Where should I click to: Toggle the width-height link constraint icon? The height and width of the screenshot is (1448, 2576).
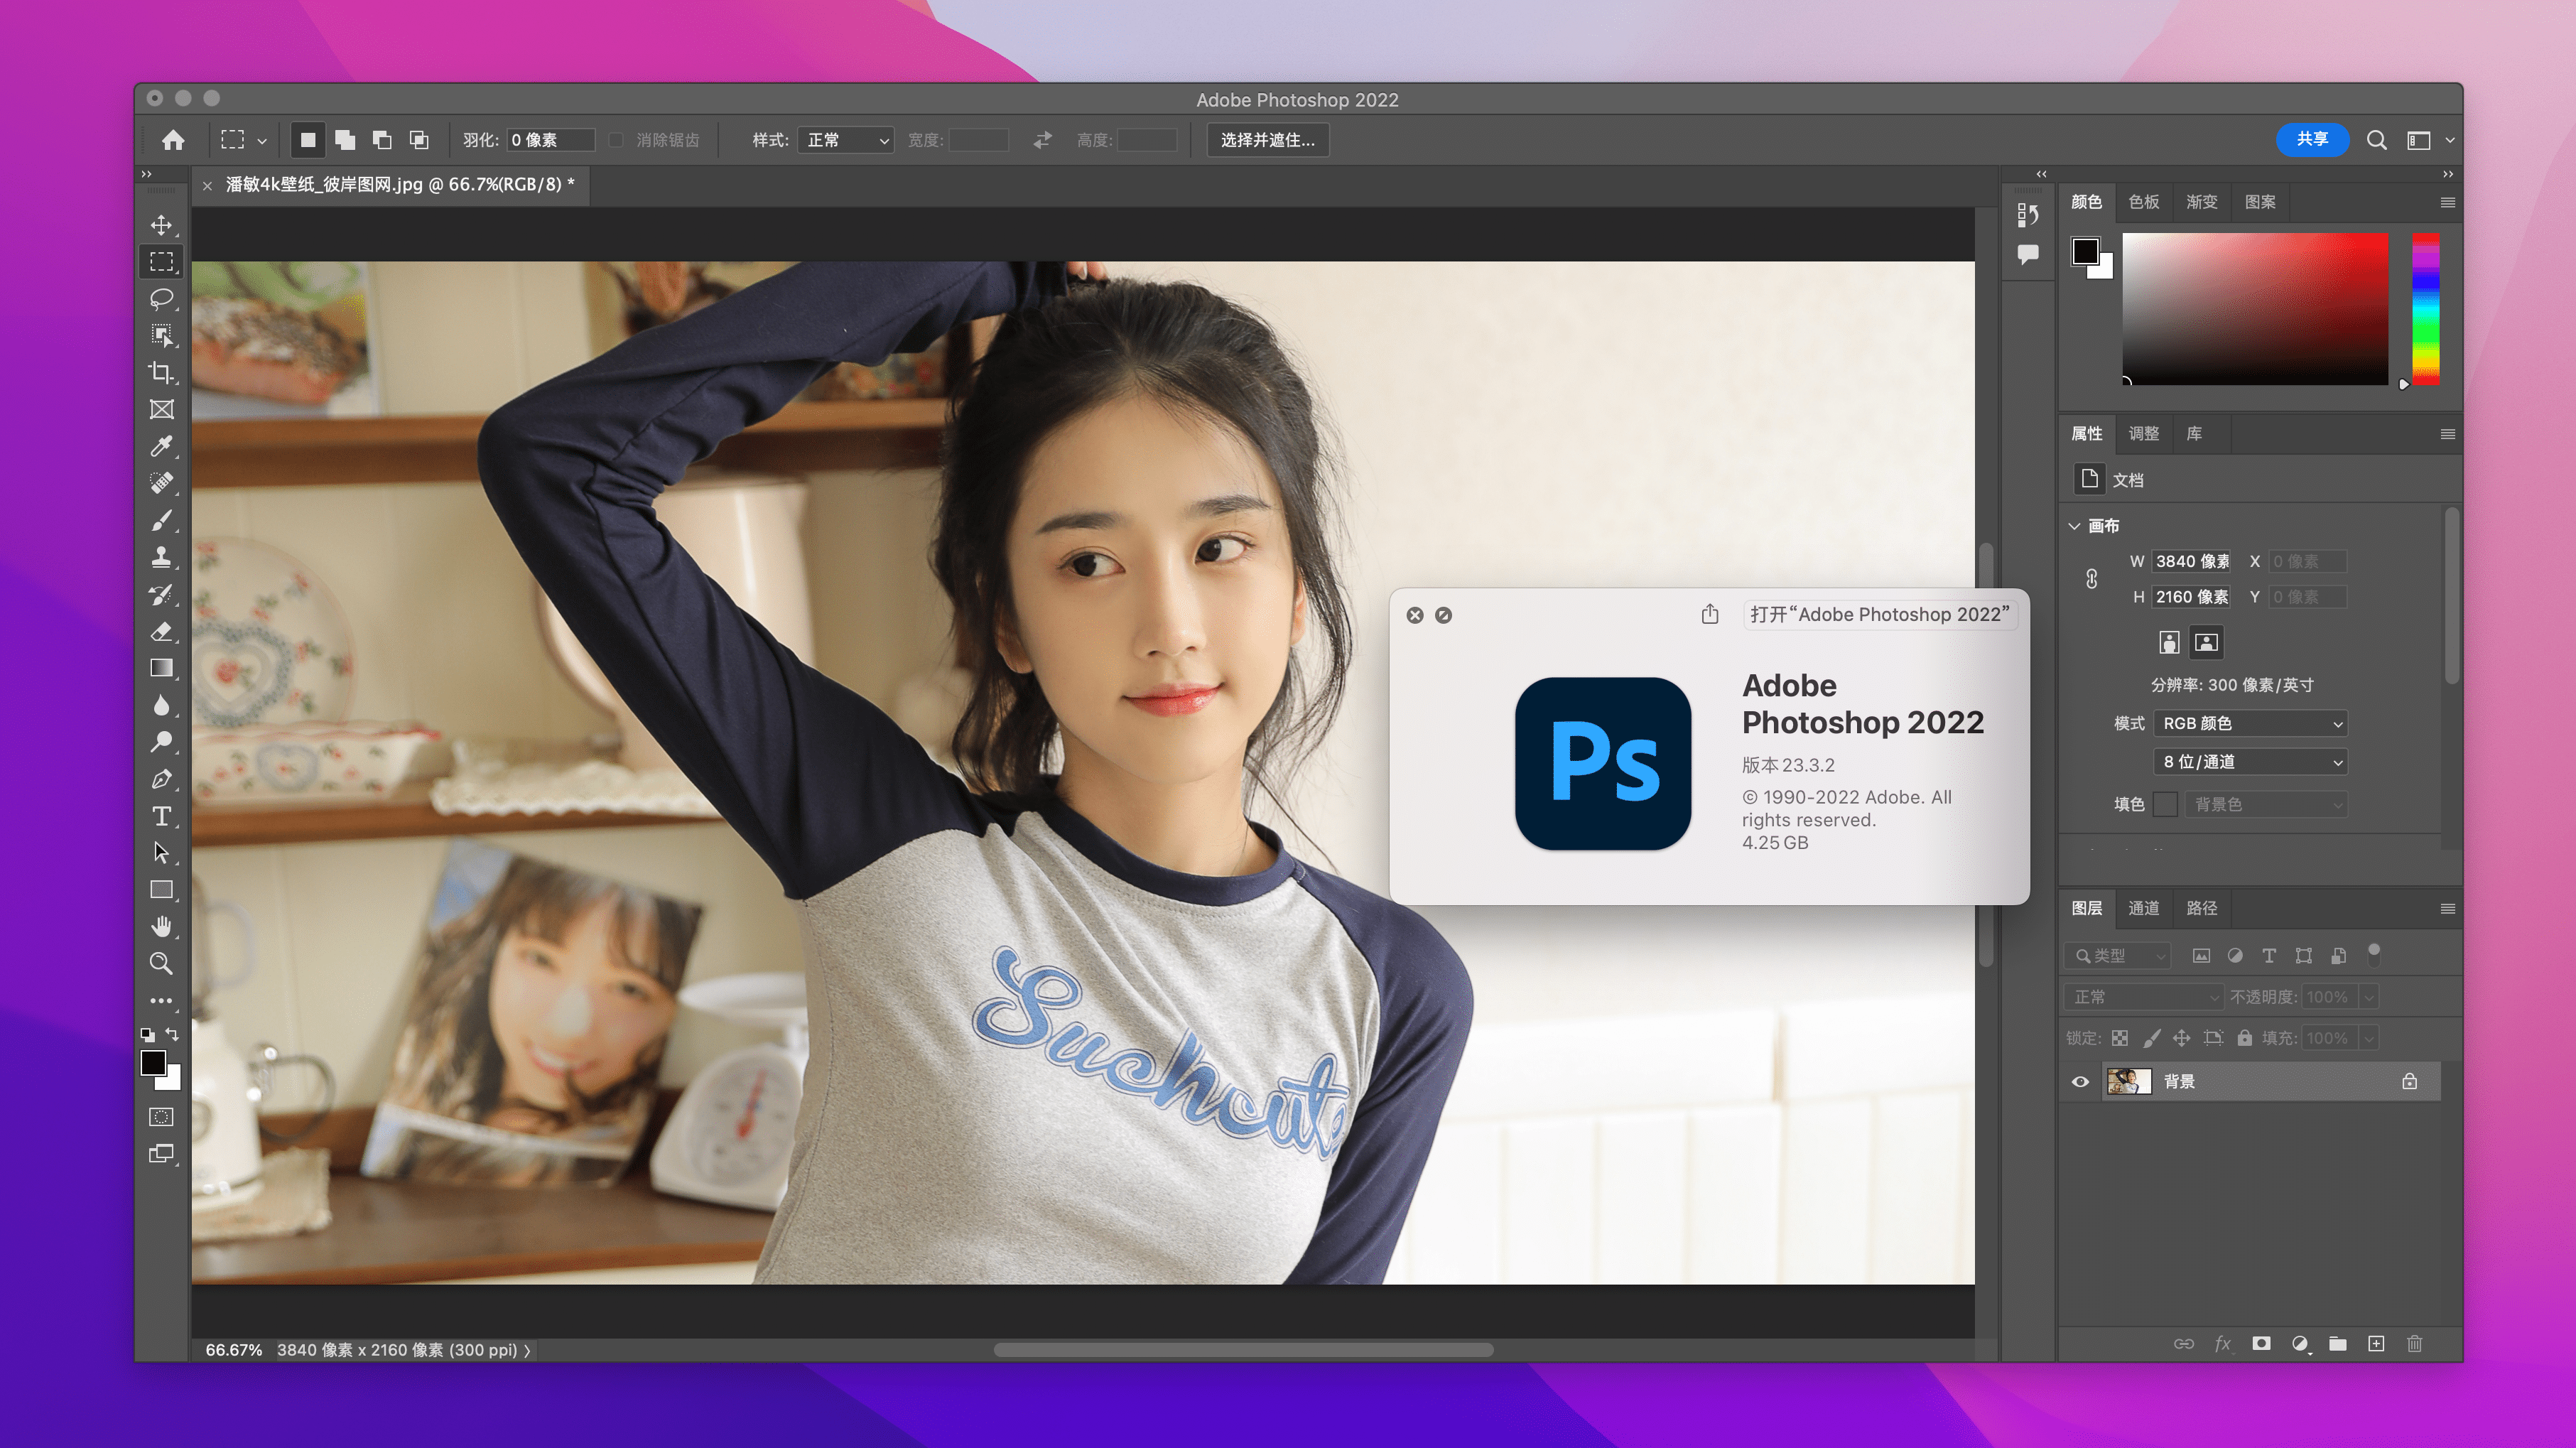[x=2091, y=579]
